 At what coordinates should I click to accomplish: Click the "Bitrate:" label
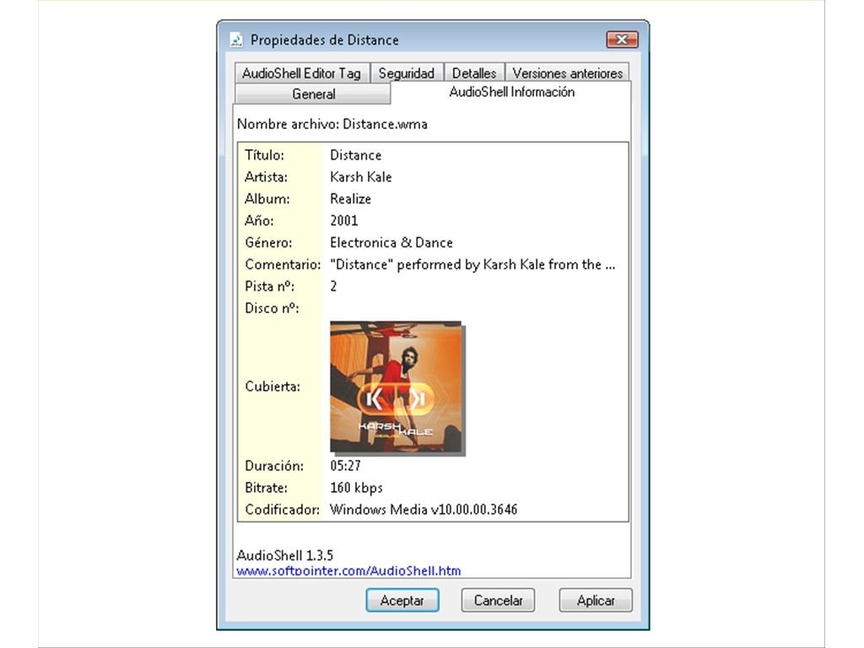266,488
